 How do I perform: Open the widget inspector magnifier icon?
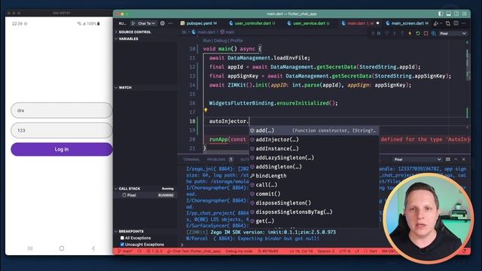434,33
